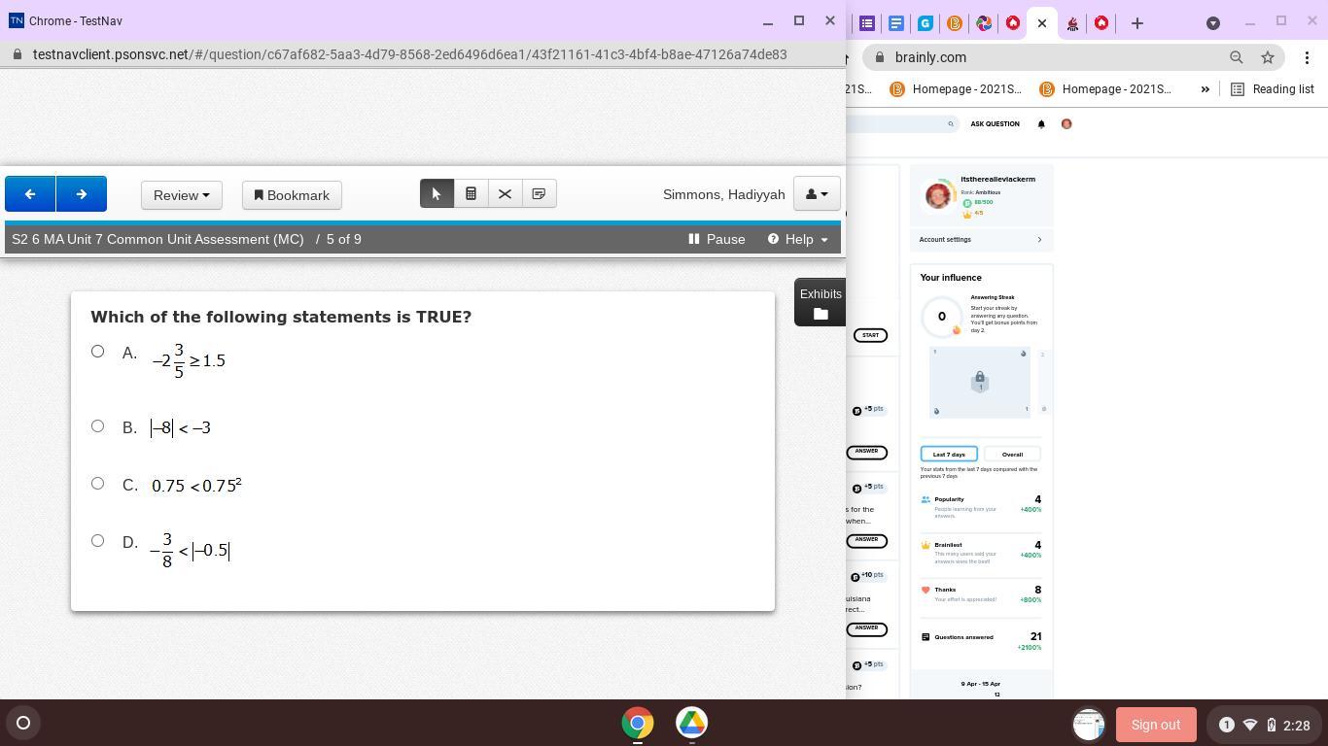Go to the previous question with the back arrow
1328x746 pixels.
click(x=30, y=194)
